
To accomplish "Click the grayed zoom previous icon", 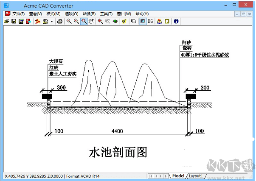I will click(x=107, y=21).
